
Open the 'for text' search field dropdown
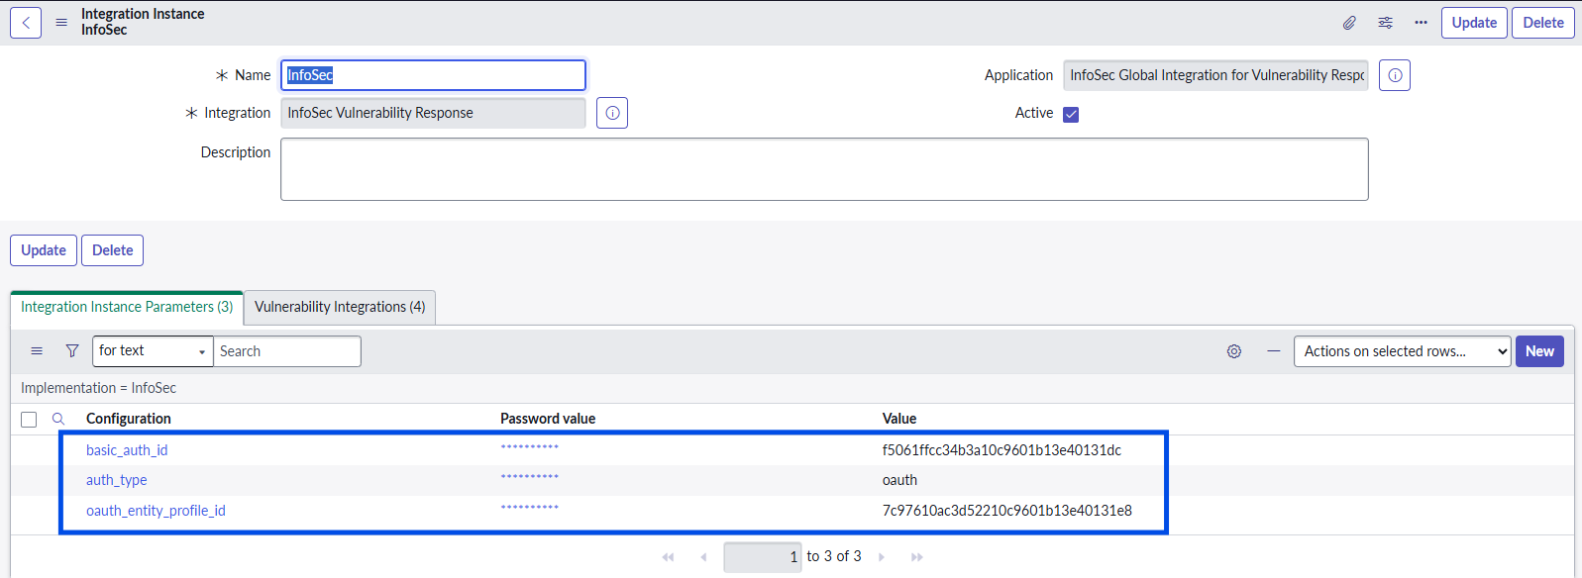pyautogui.click(x=153, y=351)
